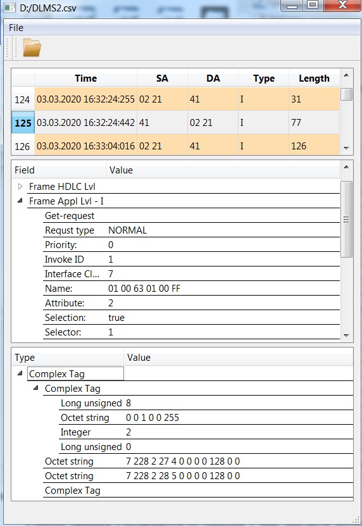The image size is (362, 526).
Task: Collapse the nested Complex Tag node
Action: tap(36, 388)
